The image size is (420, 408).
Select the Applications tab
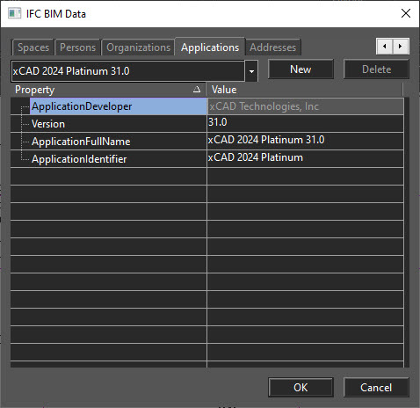210,47
